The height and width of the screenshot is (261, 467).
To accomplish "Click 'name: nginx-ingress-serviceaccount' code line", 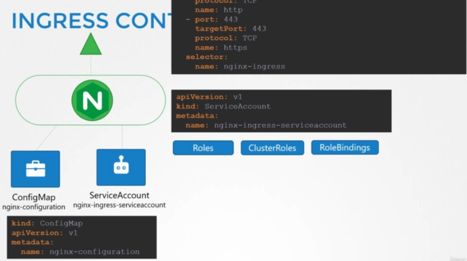I will coord(266,125).
